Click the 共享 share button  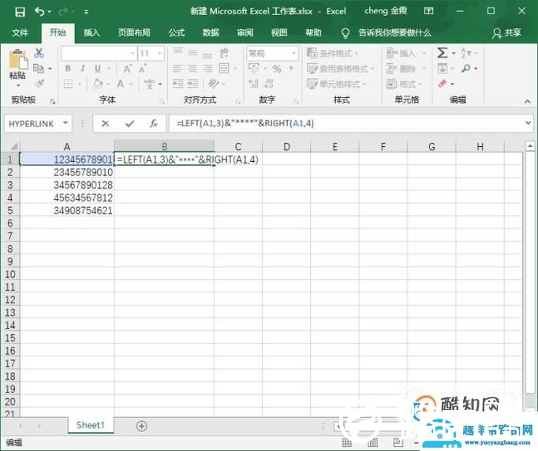click(507, 32)
